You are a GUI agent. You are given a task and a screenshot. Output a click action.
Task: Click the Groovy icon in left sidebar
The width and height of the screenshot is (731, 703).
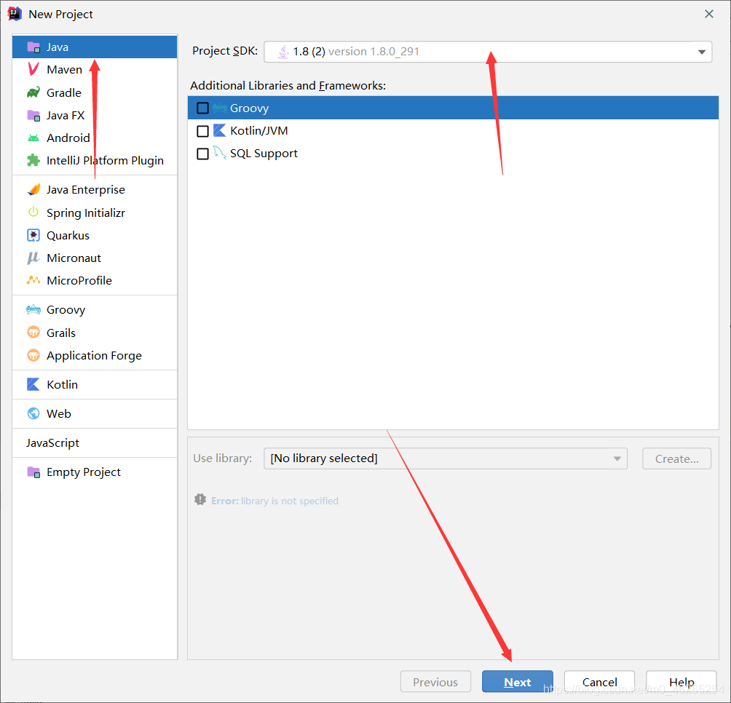[33, 310]
